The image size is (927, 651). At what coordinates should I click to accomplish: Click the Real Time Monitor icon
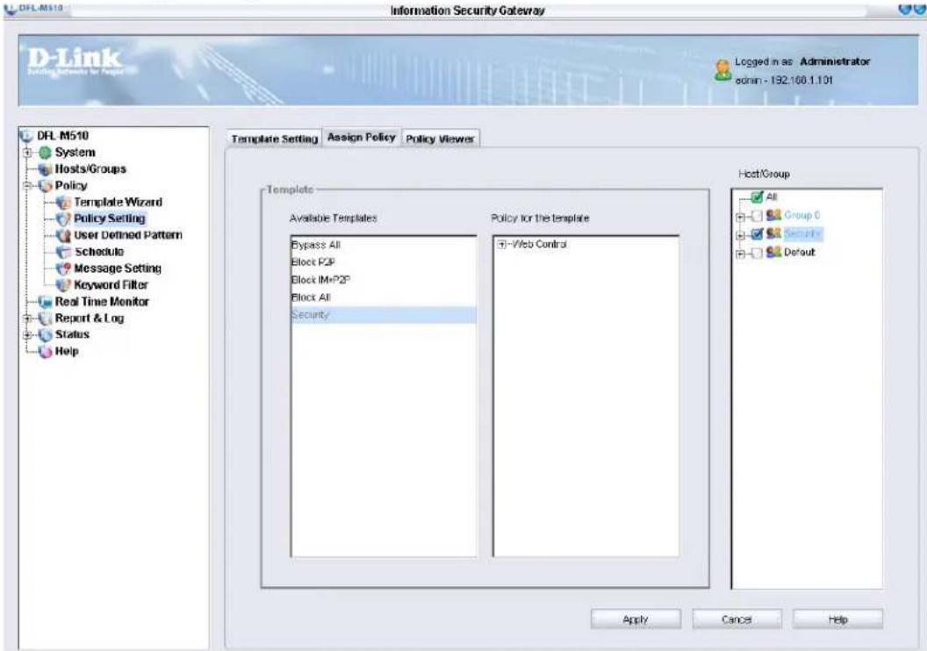tap(45, 302)
